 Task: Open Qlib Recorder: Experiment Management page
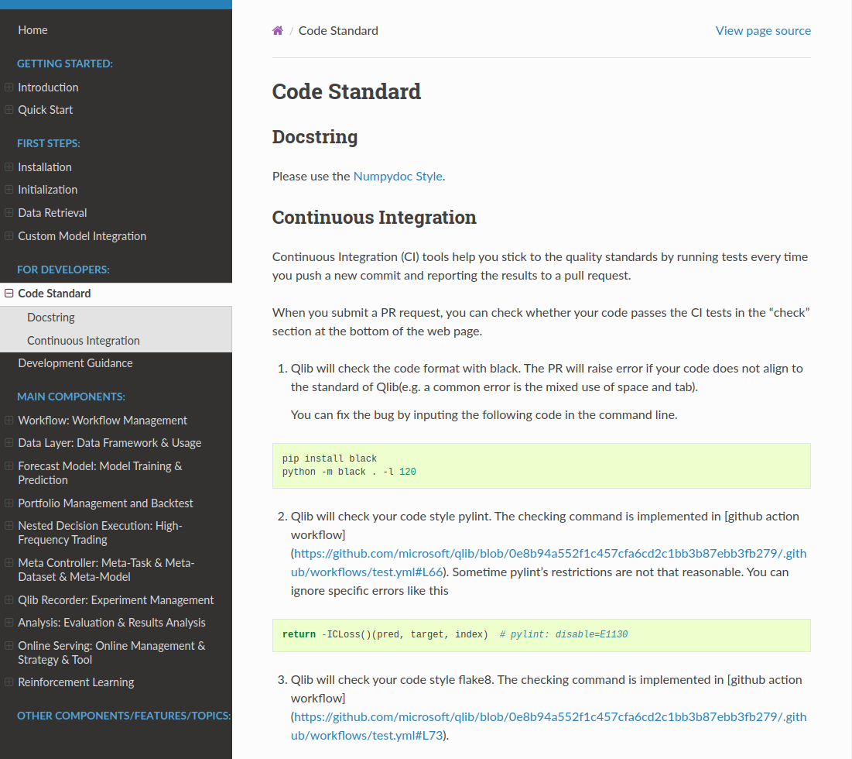pyautogui.click(x=116, y=599)
